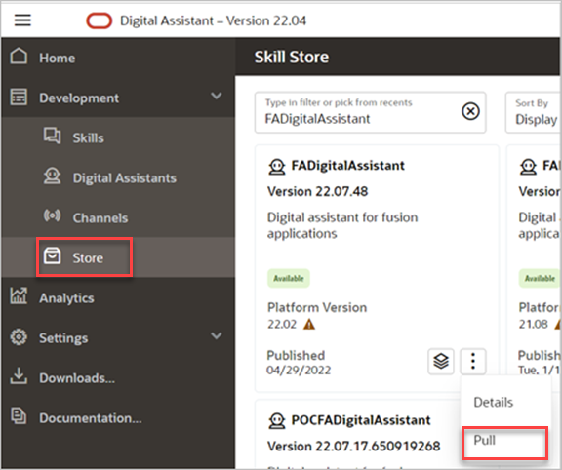Show versions via the layers icon button
The width and height of the screenshot is (562, 470).
[x=441, y=361]
